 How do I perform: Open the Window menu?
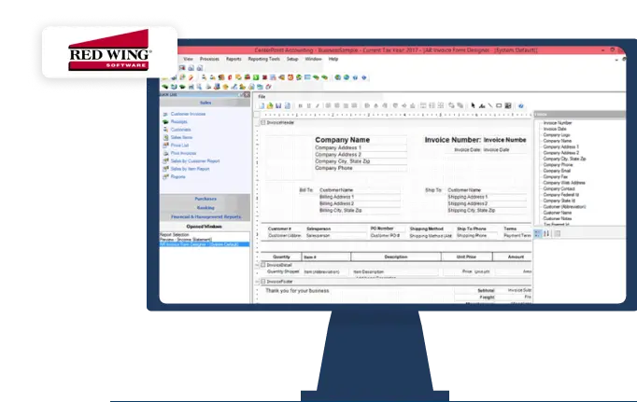(x=313, y=59)
